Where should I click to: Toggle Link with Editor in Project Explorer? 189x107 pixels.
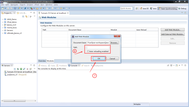point(26,16)
